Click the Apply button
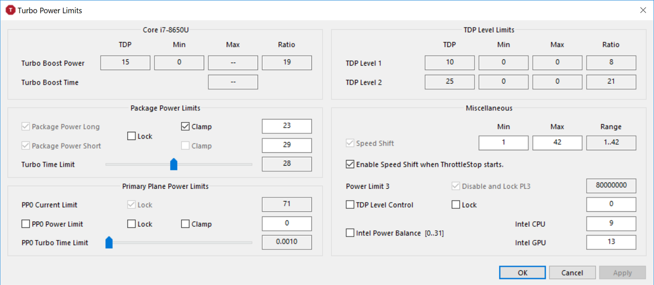Image resolution: width=654 pixels, height=285 pixels. coord(622,273)
